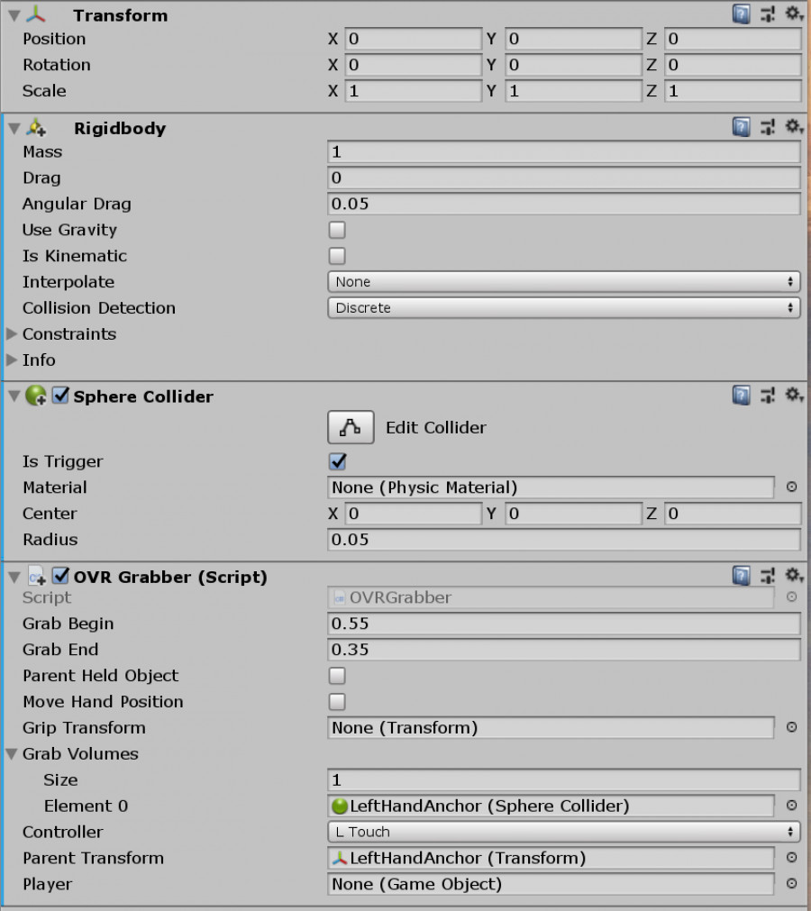Click object picker for Grip Transform
Screen dimensions: 811x911
tap(791, 727)
